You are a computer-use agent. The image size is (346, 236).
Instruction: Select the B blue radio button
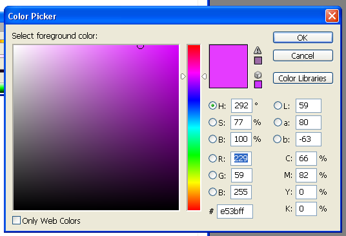[x=212, y=192]
